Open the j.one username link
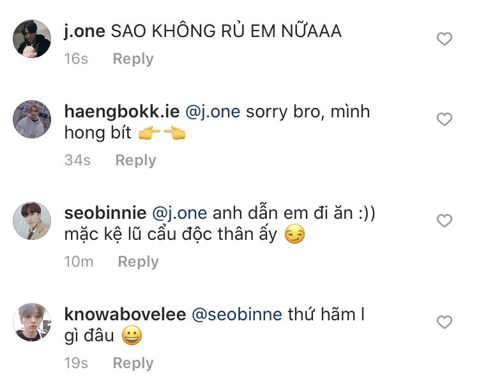479x386 pixels. coord(84,30)
